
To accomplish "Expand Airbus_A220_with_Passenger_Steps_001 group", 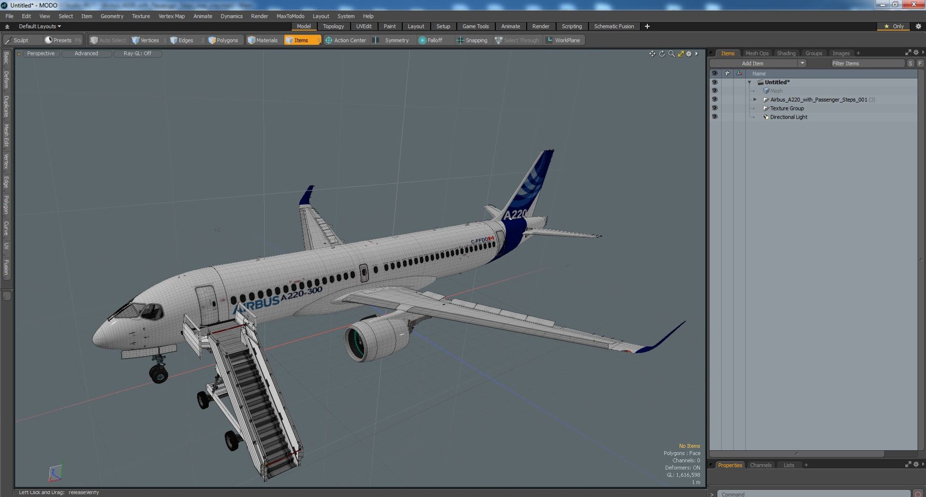I will click(755, 100).
